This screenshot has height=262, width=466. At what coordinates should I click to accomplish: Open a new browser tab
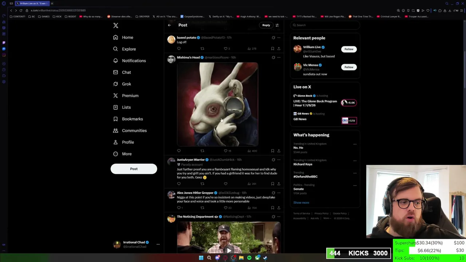click(x=52, y=3)
